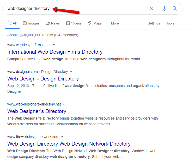The height and width of the screenshot is (168, 194).
Task: Open International Web Design Firms Directory link
Action: point(55,52)
